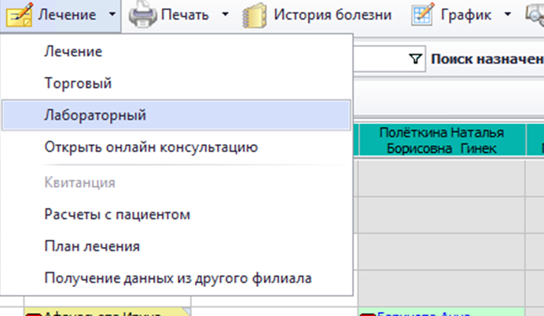Click the funnel filter icon

coord(416,60)
